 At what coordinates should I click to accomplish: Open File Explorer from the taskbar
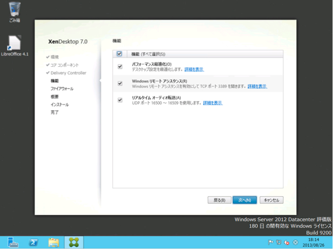pyautogui.click(x=54, y=242)
